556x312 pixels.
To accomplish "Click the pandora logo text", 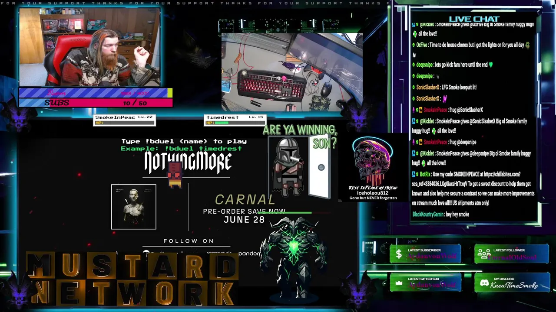I will tap(249, 253).
